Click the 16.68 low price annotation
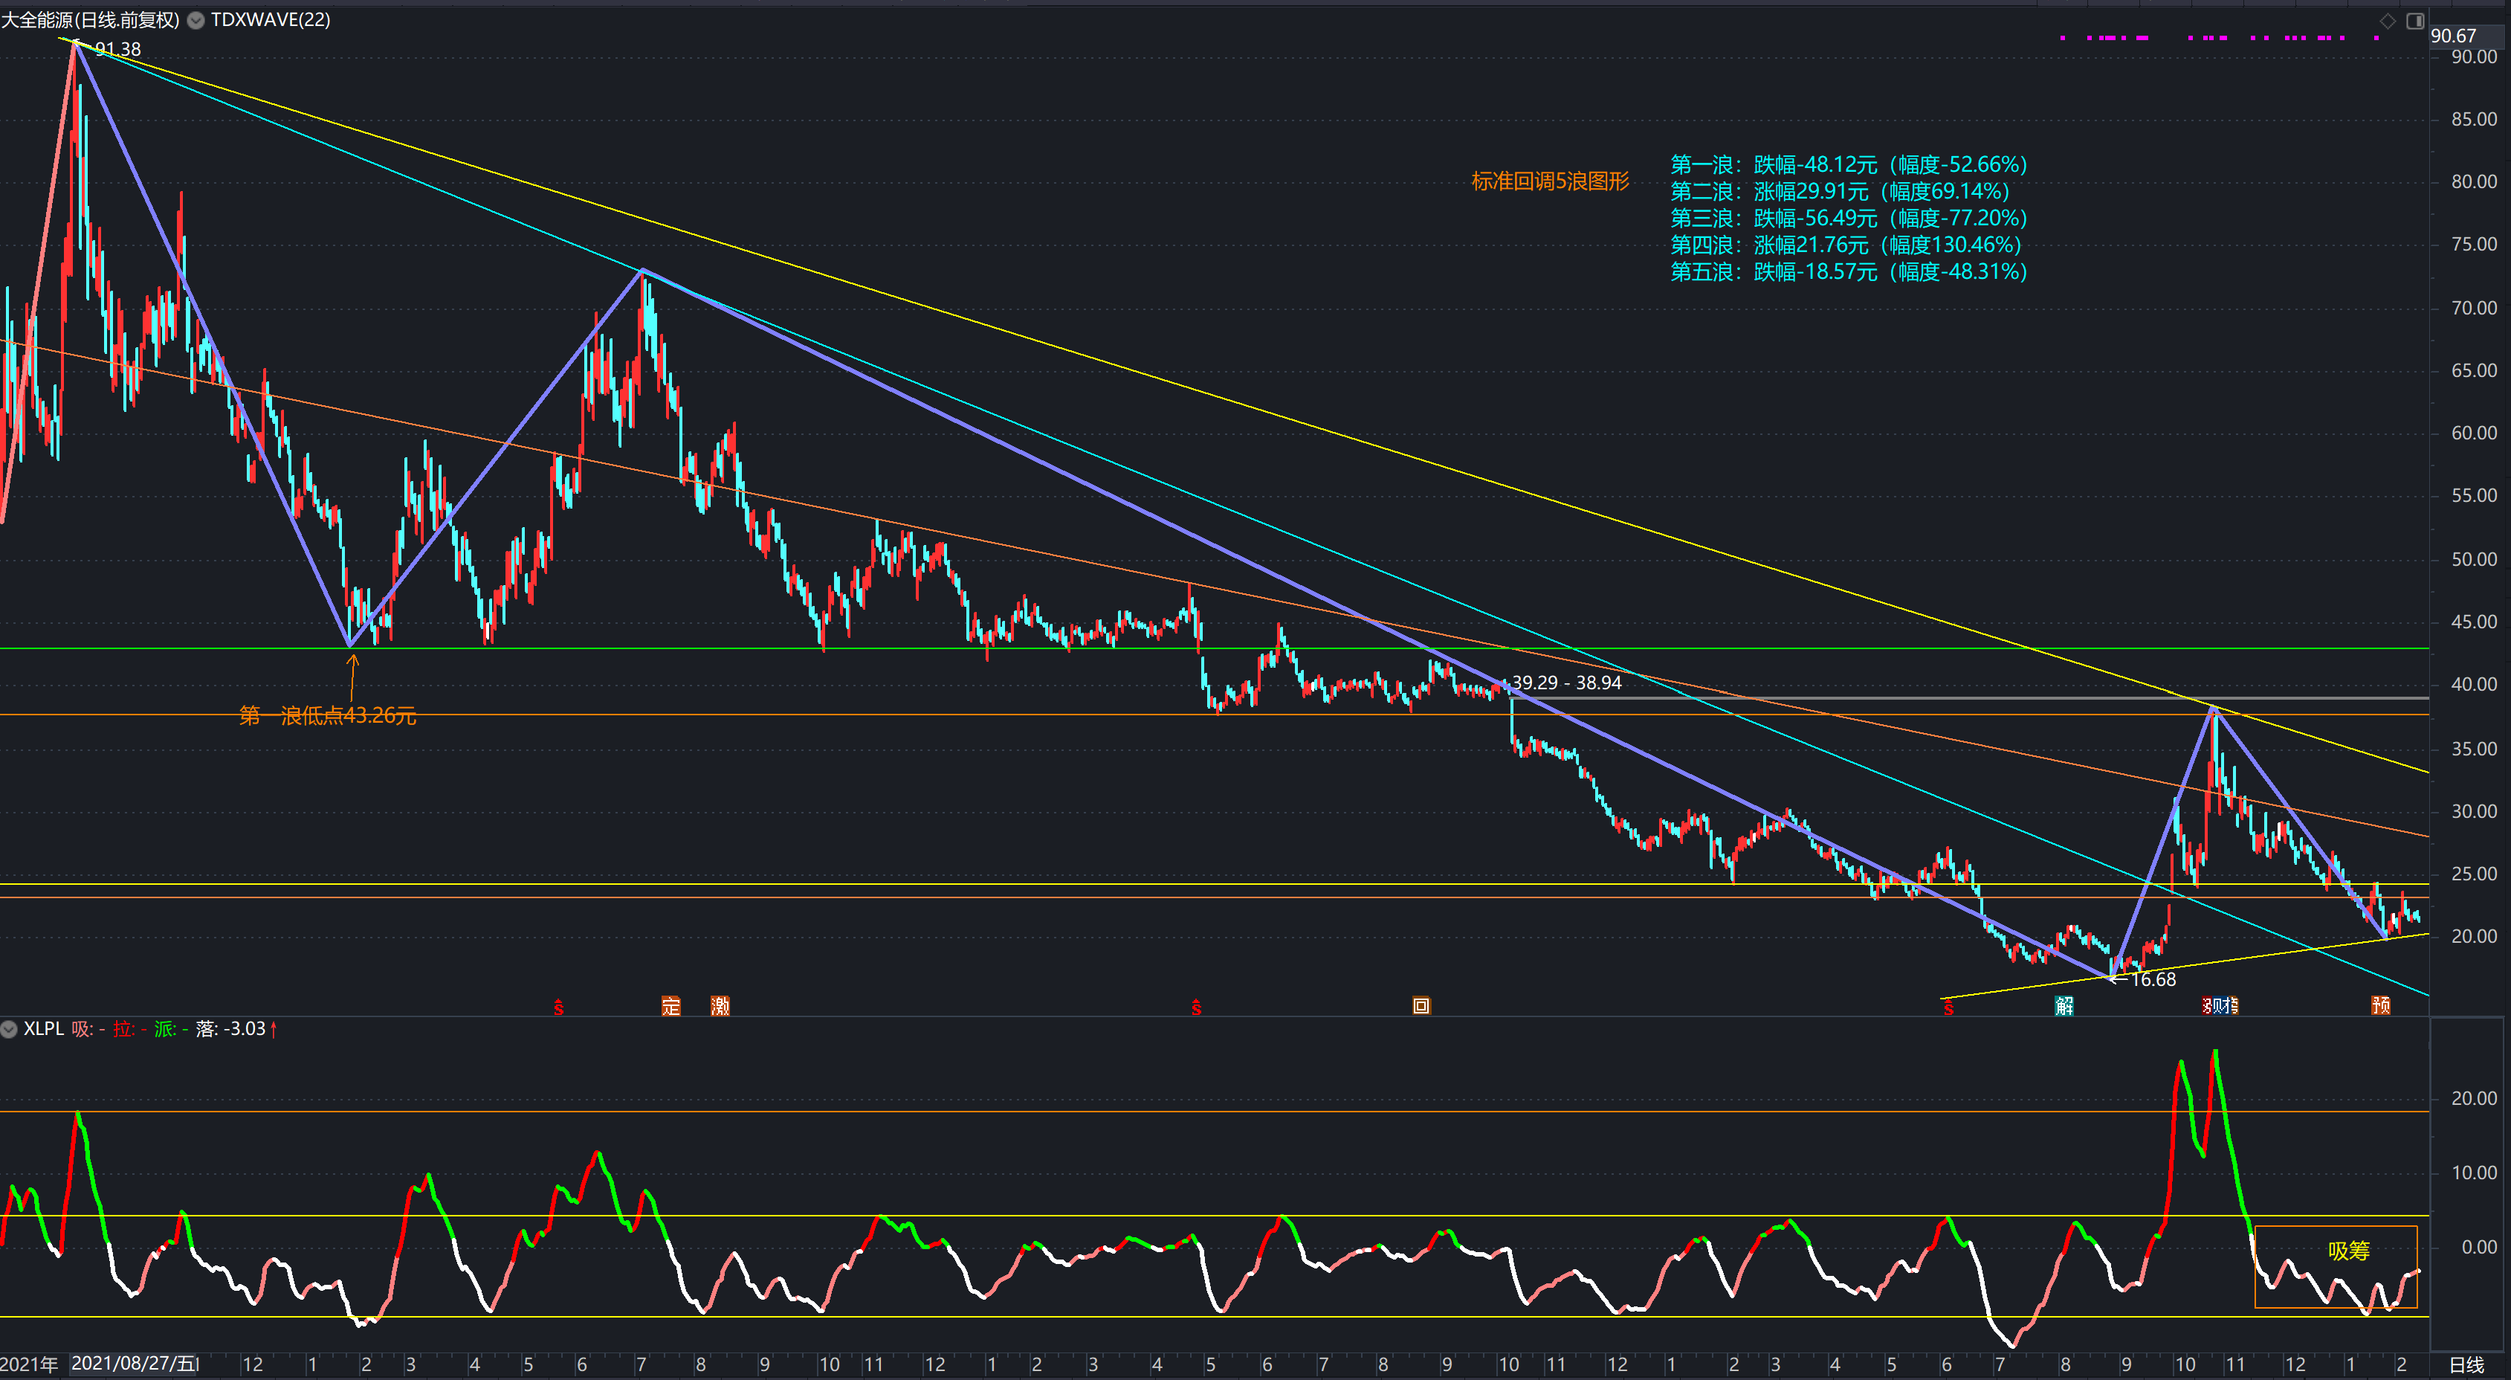The height and width of the screenshot is (1380, 2511). (2152, 979)
